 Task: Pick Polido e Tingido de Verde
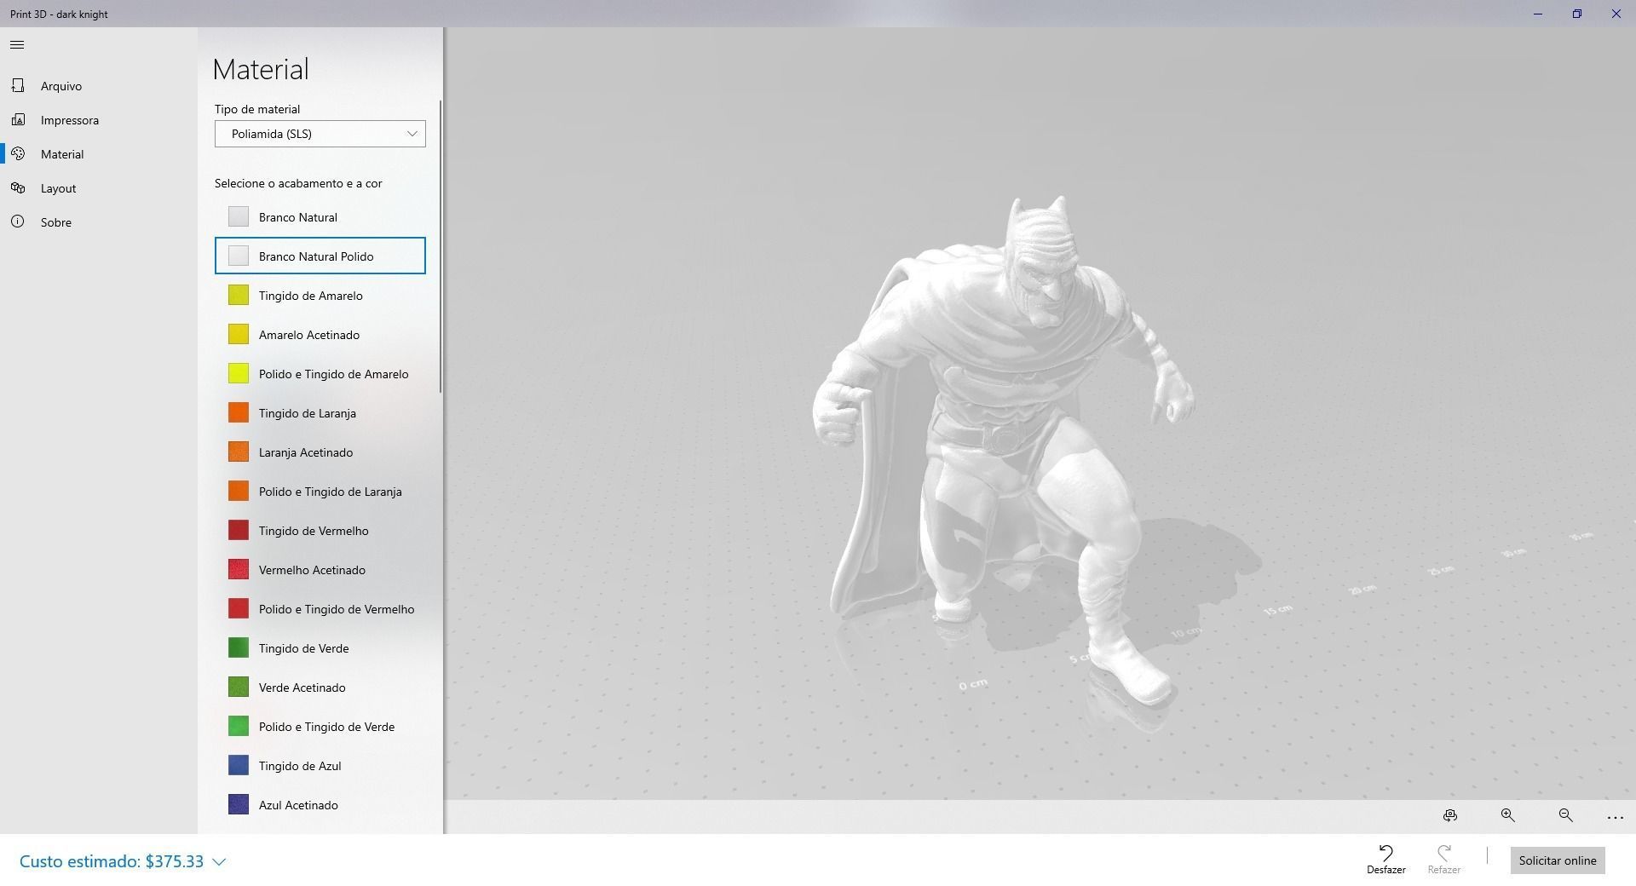320,727
